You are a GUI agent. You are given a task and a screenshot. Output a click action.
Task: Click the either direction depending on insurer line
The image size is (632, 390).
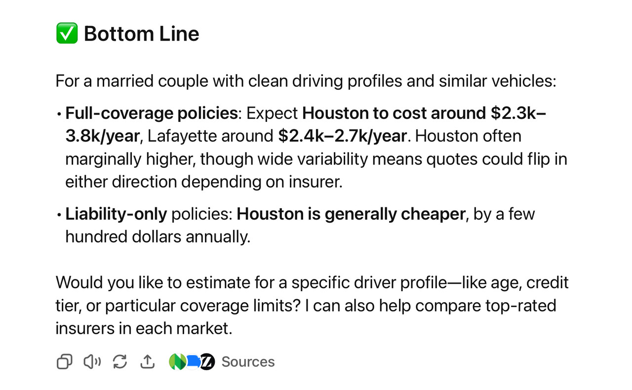tap(204, 182)
